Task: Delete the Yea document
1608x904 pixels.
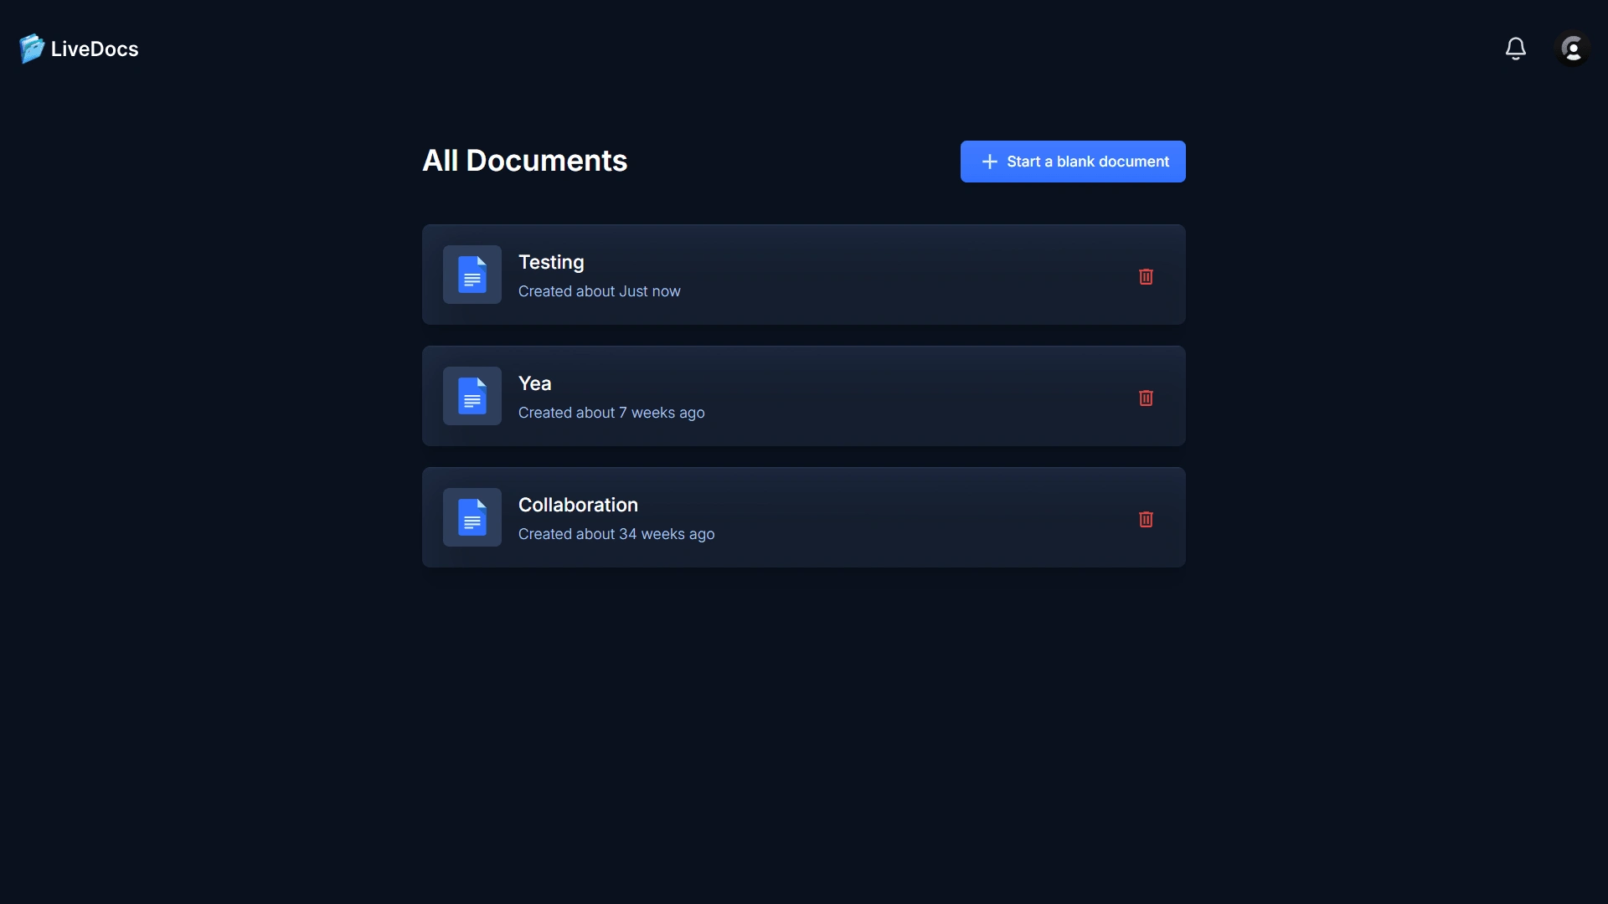Action: tap(1146, 398)
